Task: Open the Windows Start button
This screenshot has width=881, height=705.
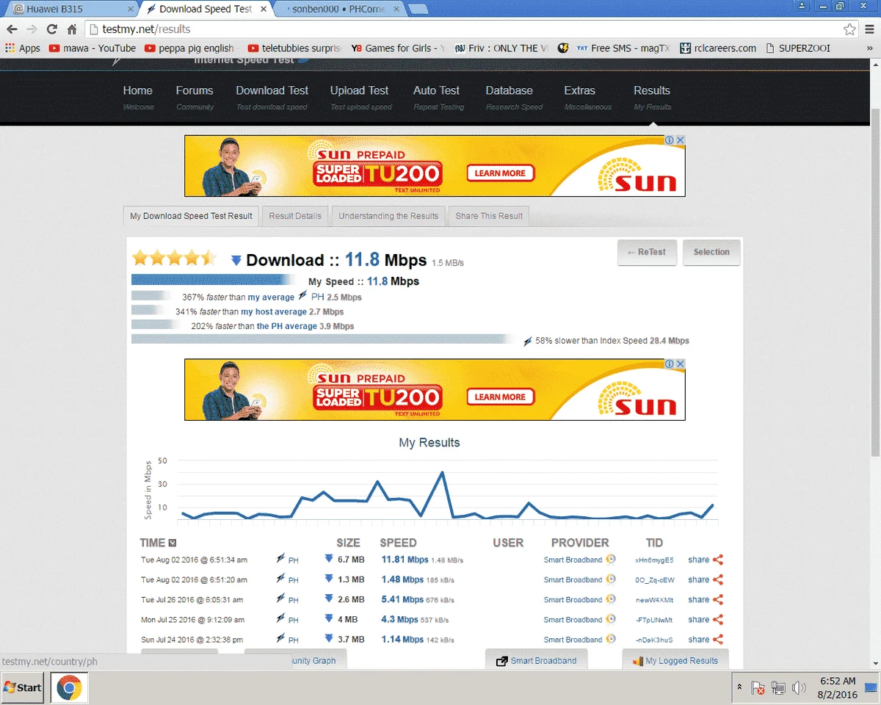Action: pos(23,687)
